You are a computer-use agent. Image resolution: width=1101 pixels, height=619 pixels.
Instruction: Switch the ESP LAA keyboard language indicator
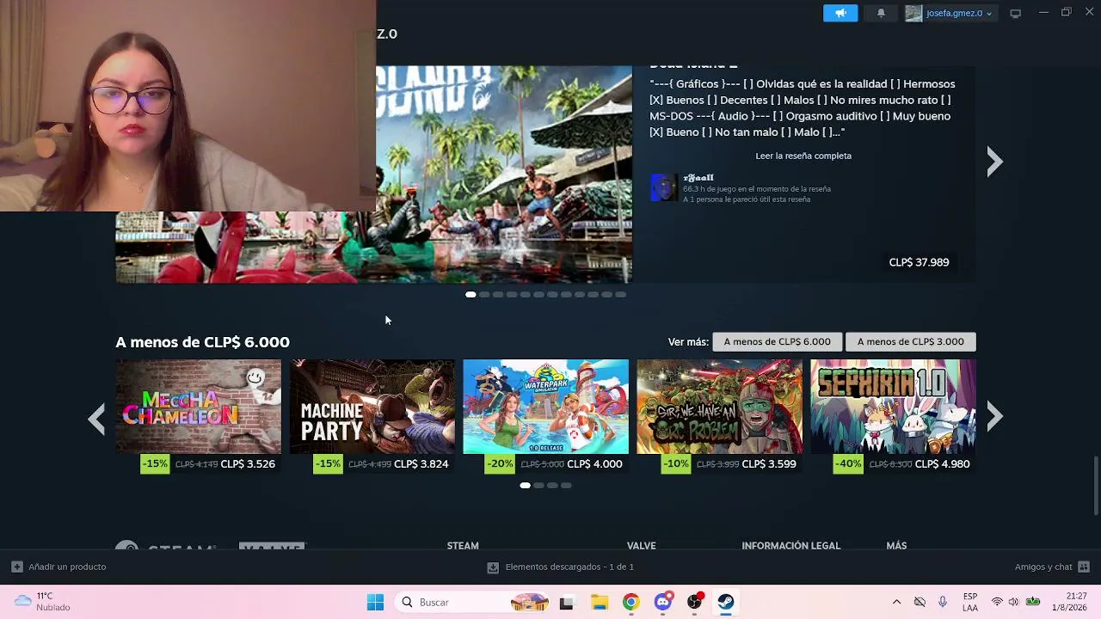(970, 602)
